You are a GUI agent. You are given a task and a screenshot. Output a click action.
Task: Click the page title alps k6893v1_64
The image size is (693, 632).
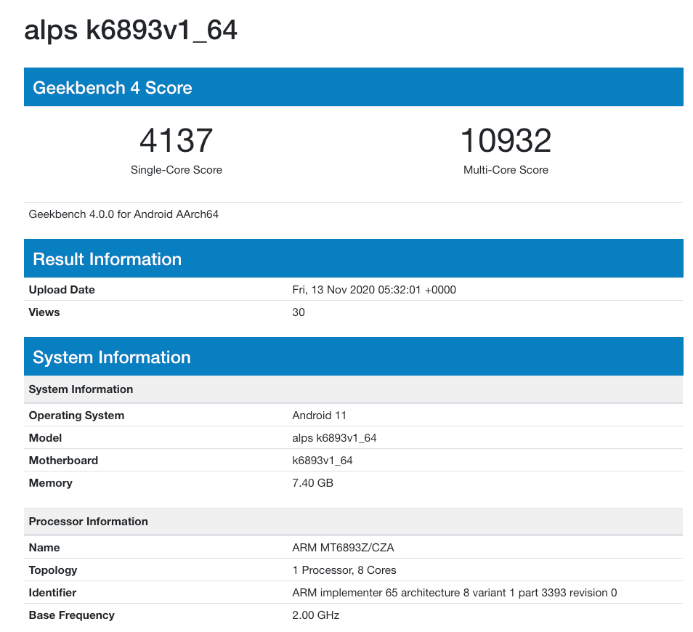click(130, 31)
